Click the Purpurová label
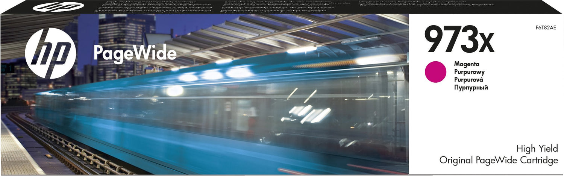564x176 pixels. [x=468, y=79]
